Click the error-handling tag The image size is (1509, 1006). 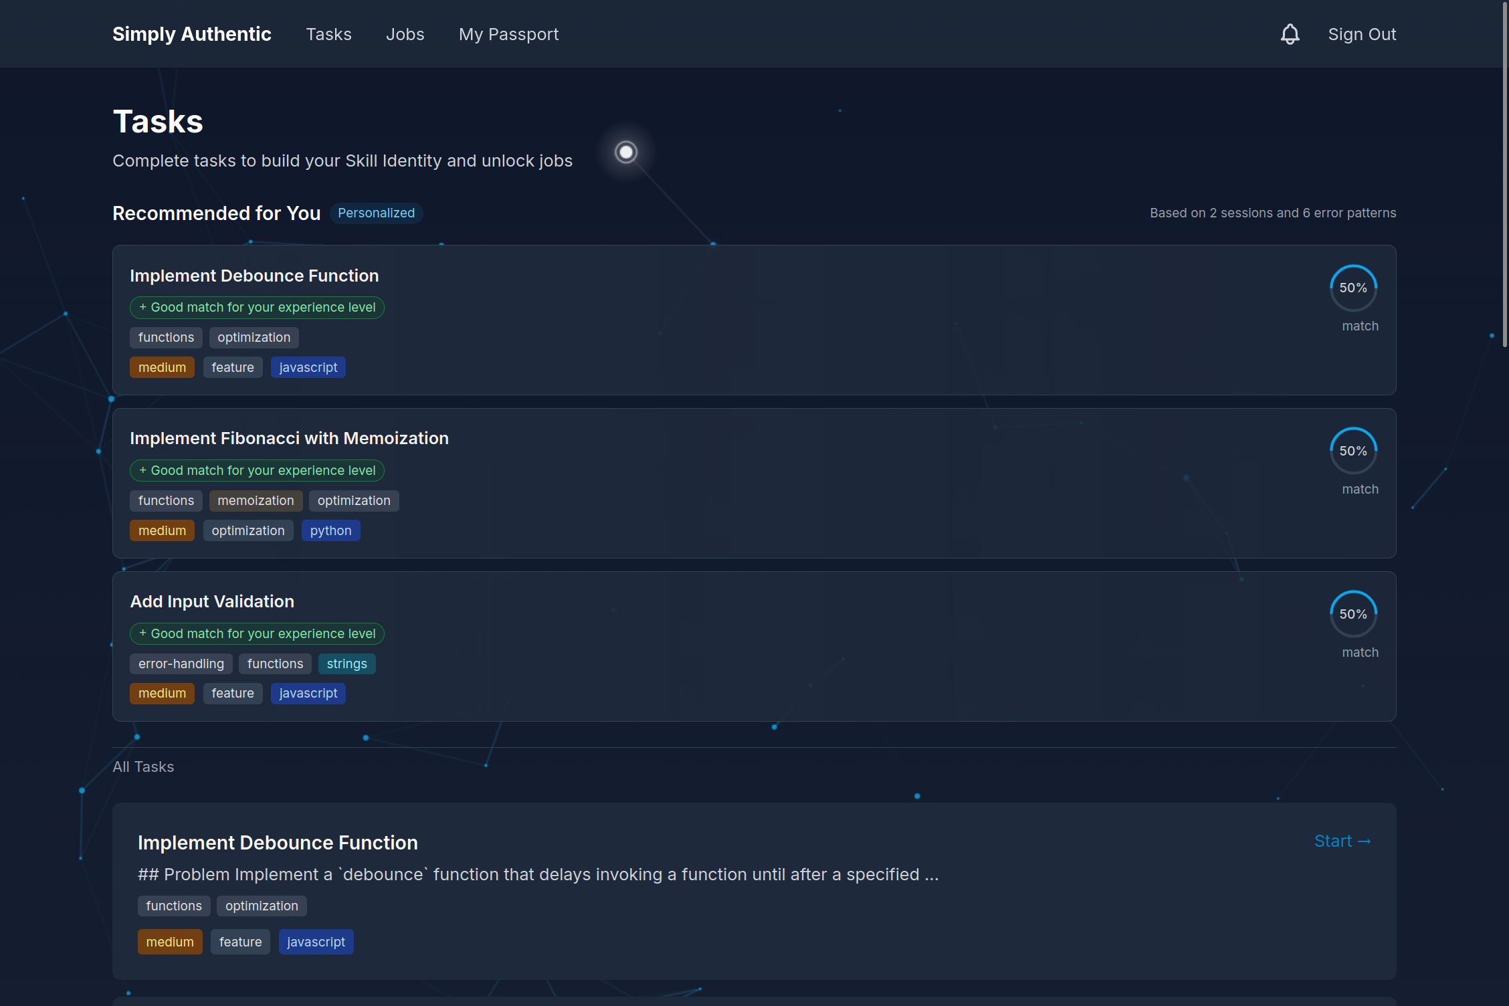[181, 664]
